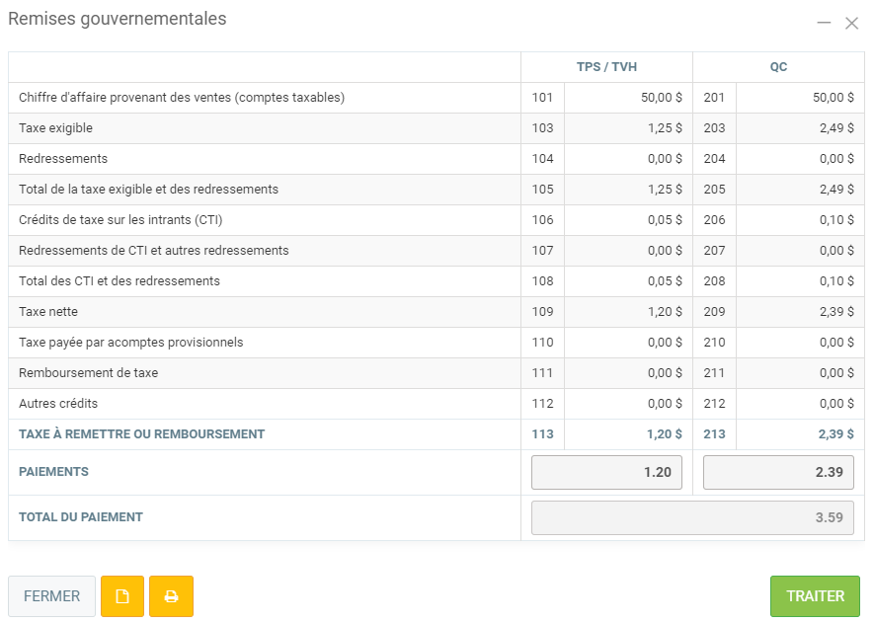Click the yellow printer icon button
Screen dimensions: 874x623
[x=171, y=596]
